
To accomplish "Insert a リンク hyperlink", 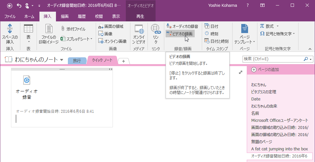I will 156,34.
